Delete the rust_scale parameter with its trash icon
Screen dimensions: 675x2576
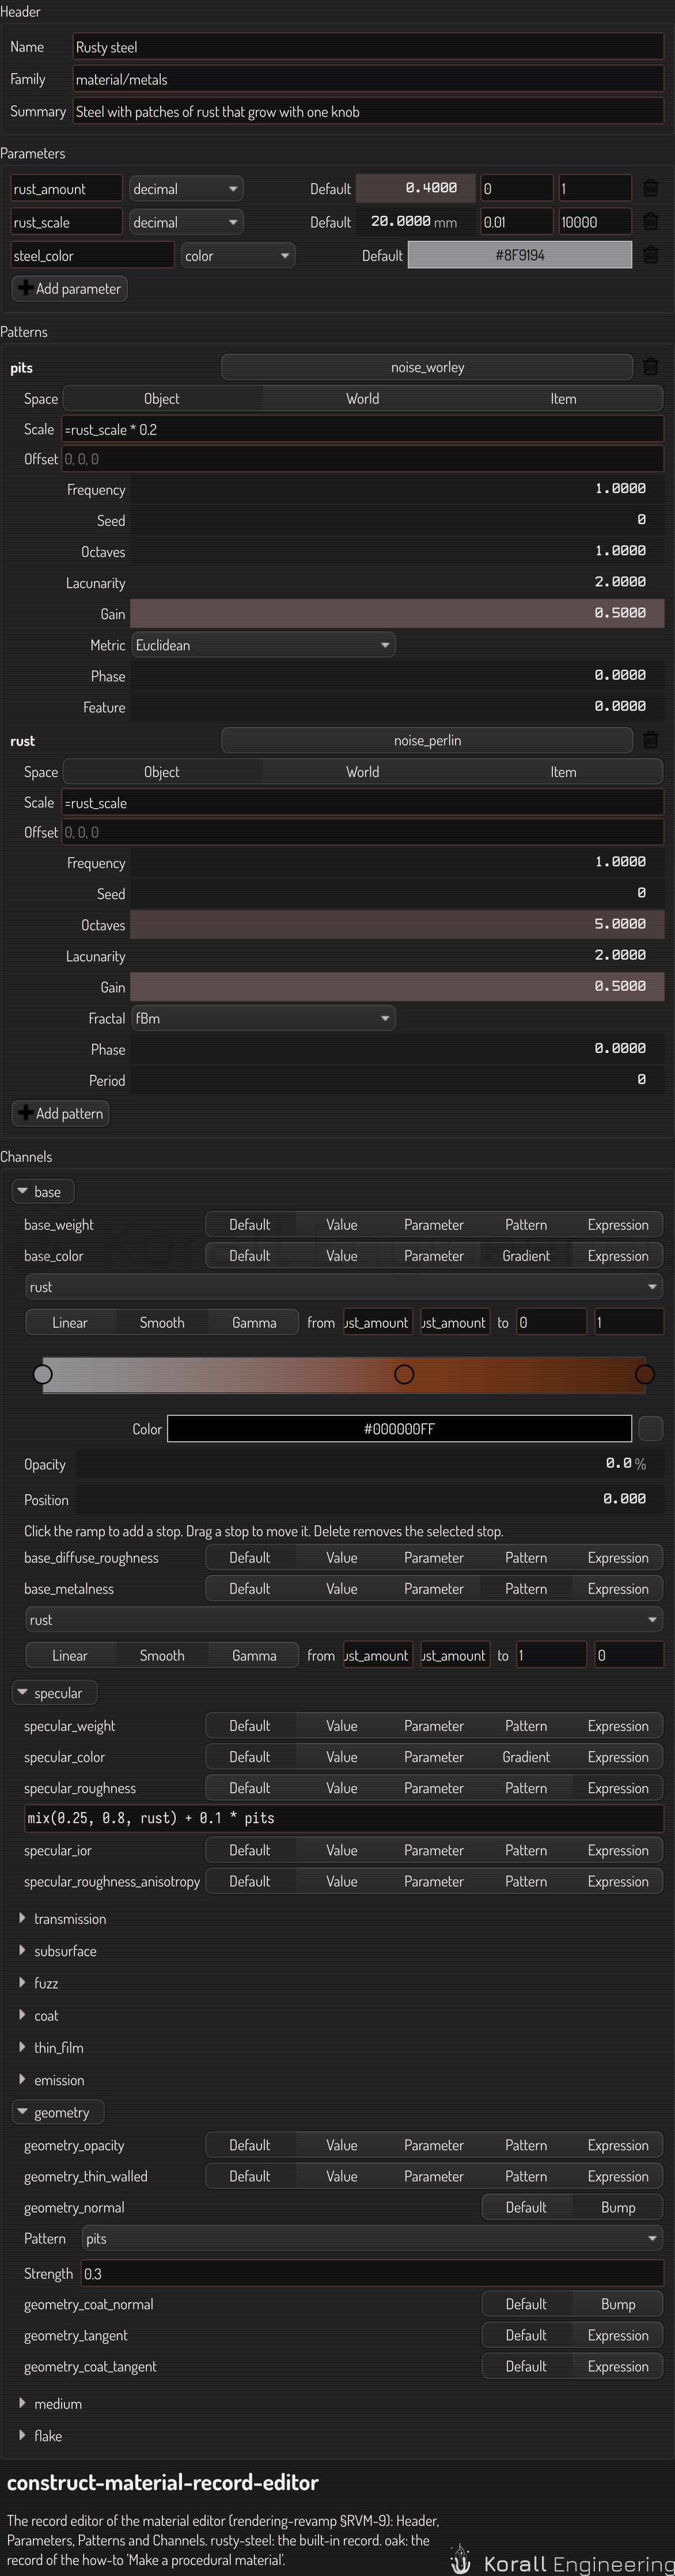click(650, 222)
